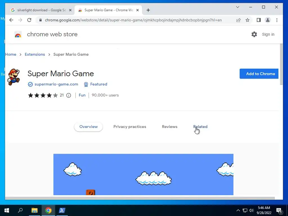Click the padlock site info icon

pyautogui.click(x=40, y=20)
